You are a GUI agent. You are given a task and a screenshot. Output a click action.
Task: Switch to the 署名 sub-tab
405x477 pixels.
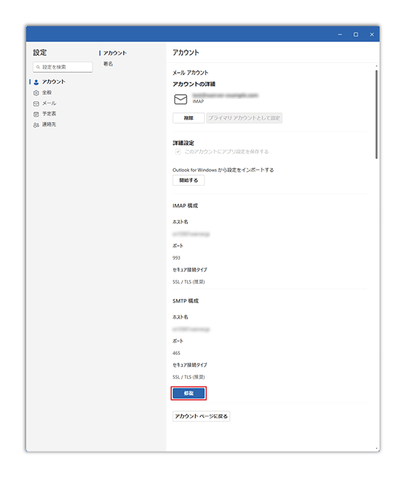point(108,64)
